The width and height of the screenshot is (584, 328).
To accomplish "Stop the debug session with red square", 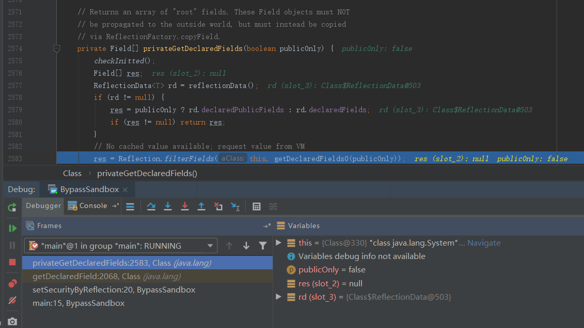I will coord(12,262).
